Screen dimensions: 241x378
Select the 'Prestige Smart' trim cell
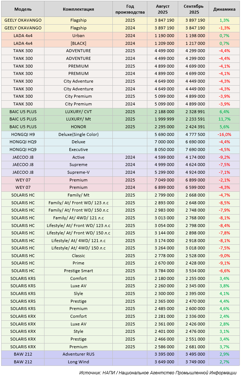[78, 271]
